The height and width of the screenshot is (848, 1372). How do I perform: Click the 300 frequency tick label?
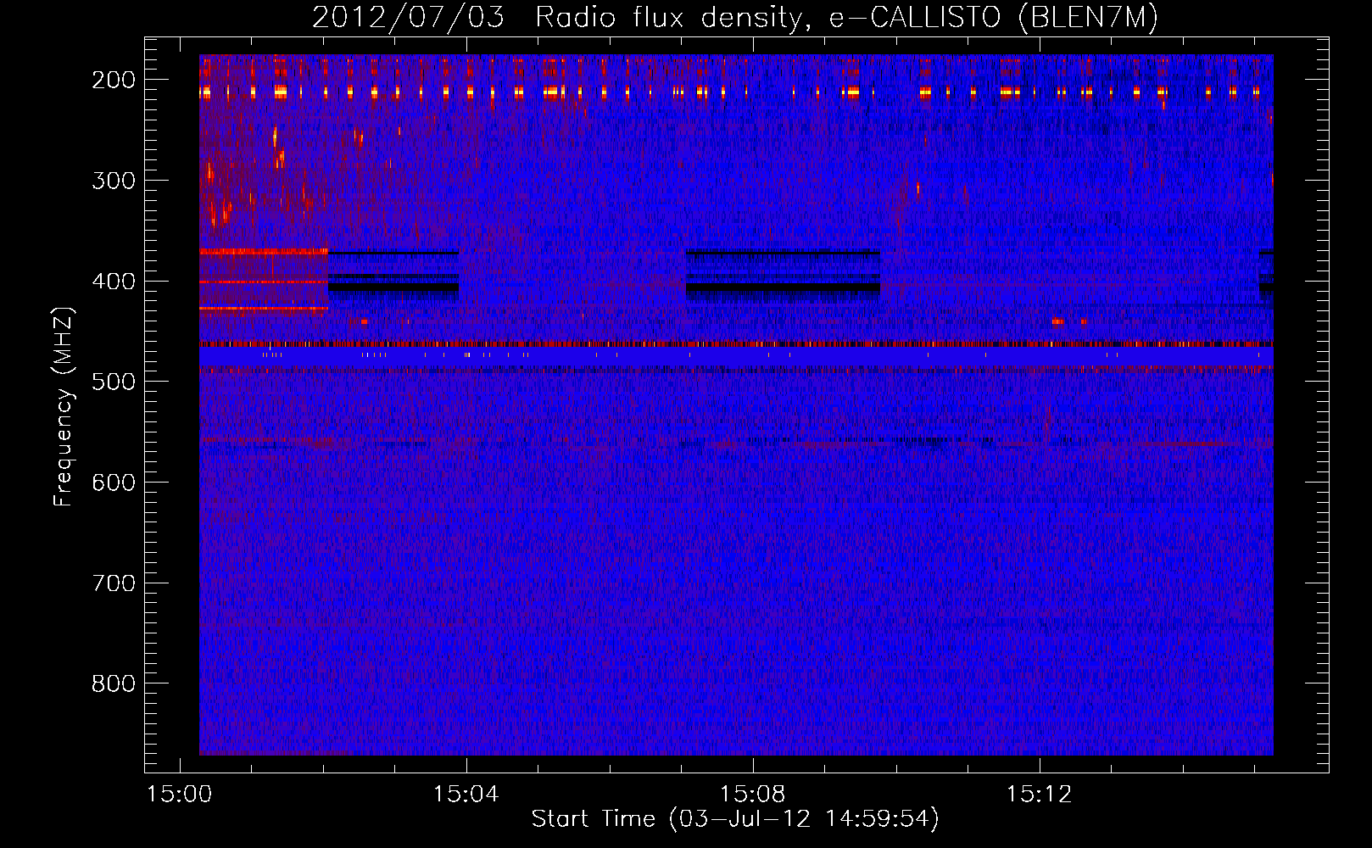click(x=114, y=181)
